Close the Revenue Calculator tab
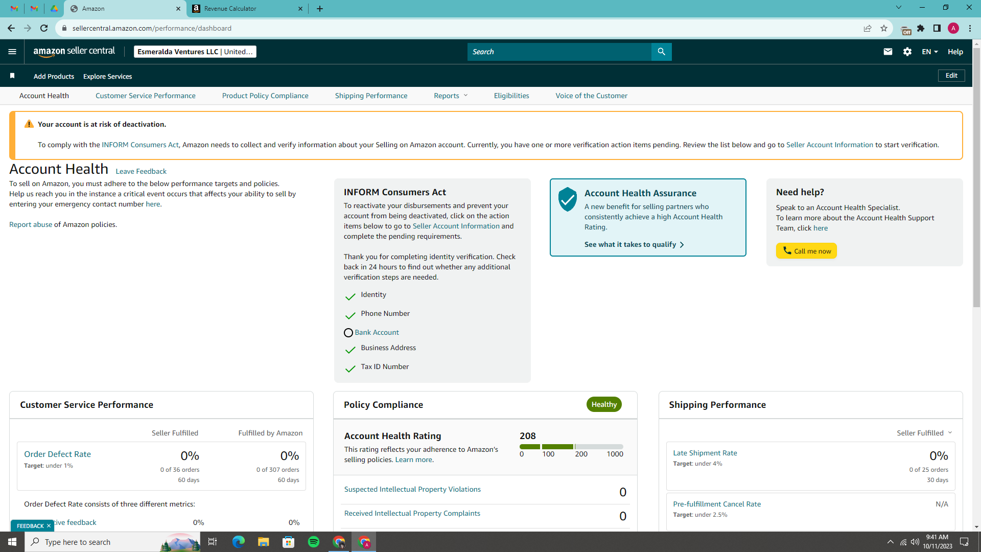Image resolution: width=981 pixels, height=552 pixels. coord(300,9)
